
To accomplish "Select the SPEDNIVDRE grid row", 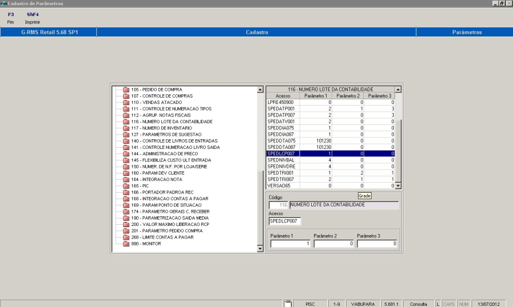I will tap(331, 167).
